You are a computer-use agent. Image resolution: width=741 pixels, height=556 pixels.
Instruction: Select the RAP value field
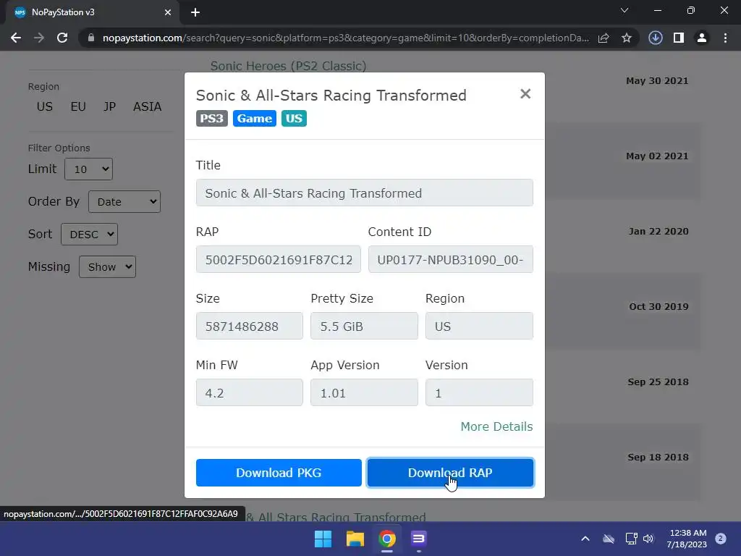click(x=279, y=260)
